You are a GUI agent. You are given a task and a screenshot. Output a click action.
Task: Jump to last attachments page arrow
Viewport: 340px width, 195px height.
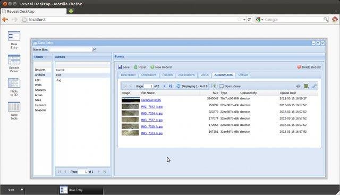coord(170,86)
